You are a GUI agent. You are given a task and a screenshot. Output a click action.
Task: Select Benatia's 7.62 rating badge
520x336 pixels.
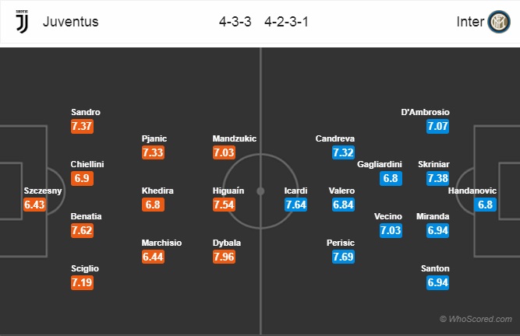point(82,230)
